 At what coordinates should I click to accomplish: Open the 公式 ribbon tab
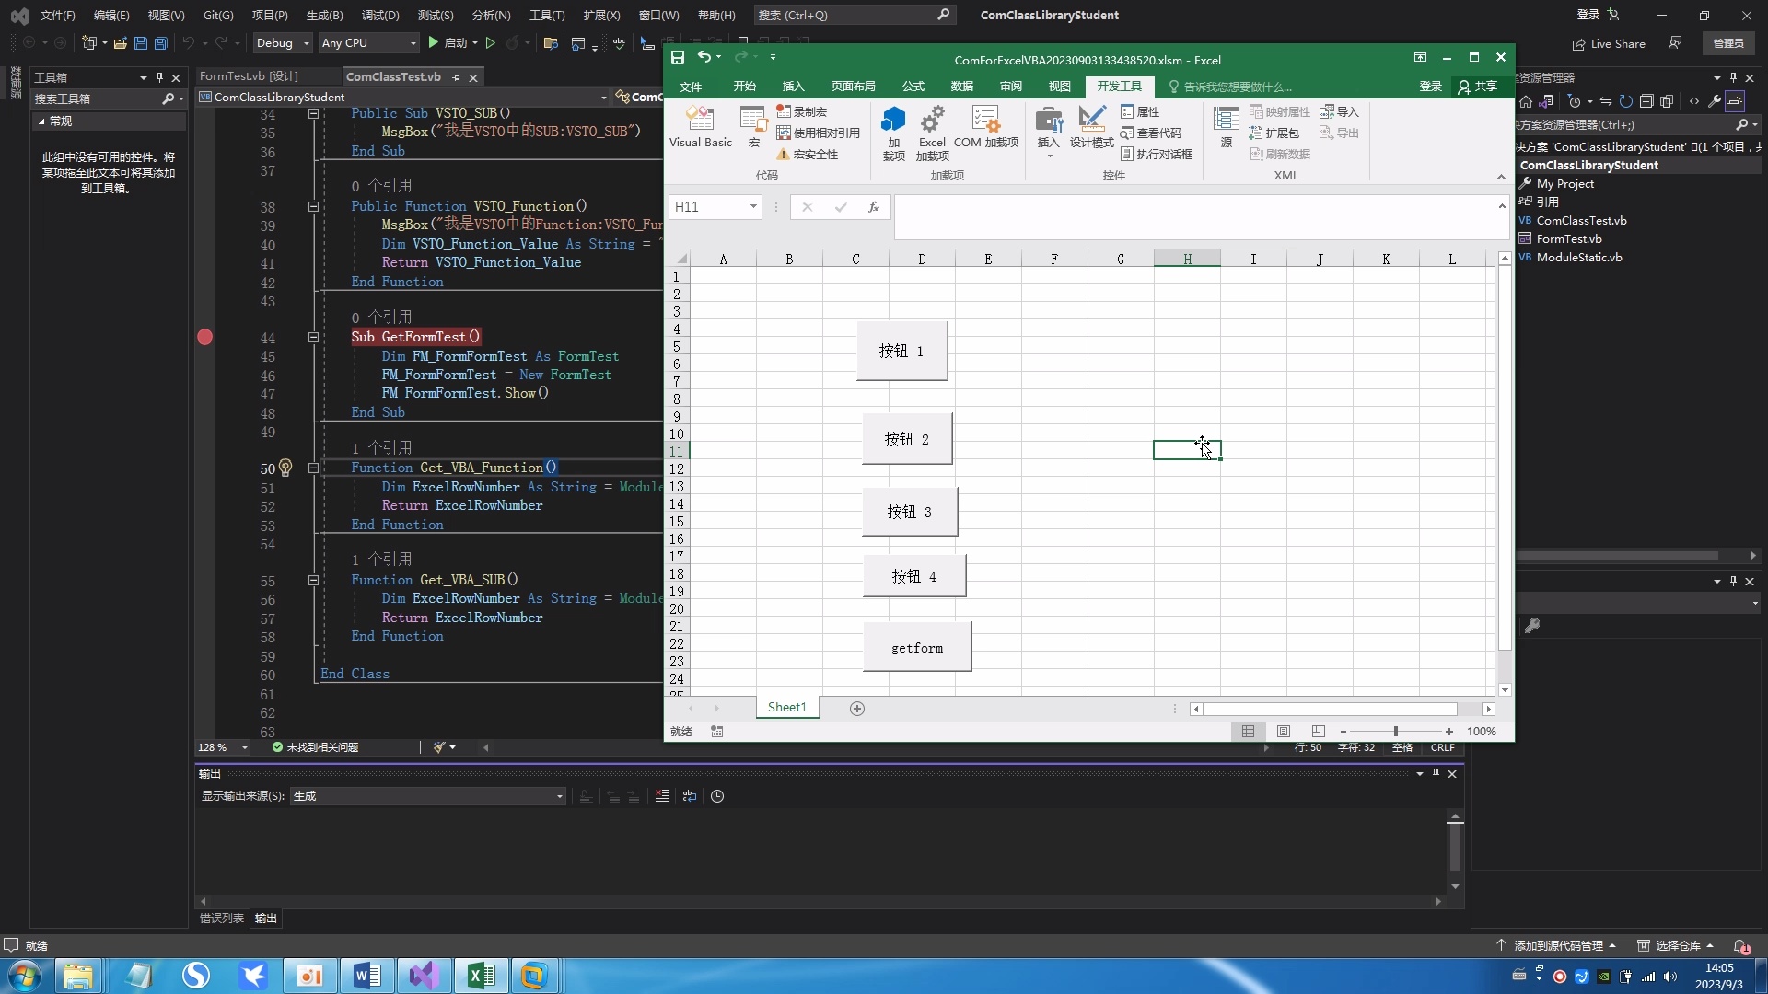[913, 87]
